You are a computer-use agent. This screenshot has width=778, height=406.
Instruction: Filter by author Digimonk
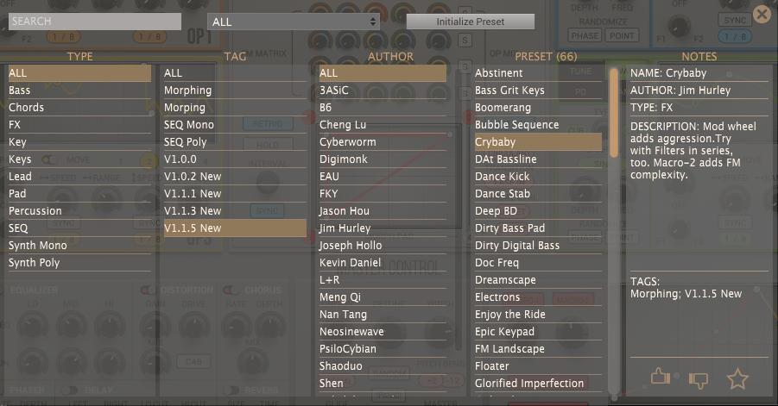(x=383, y=159)
